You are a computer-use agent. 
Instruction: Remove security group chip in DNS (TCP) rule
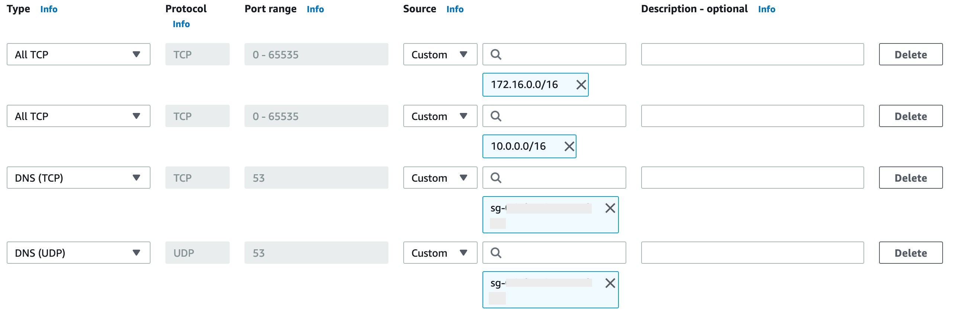[610, 208]
